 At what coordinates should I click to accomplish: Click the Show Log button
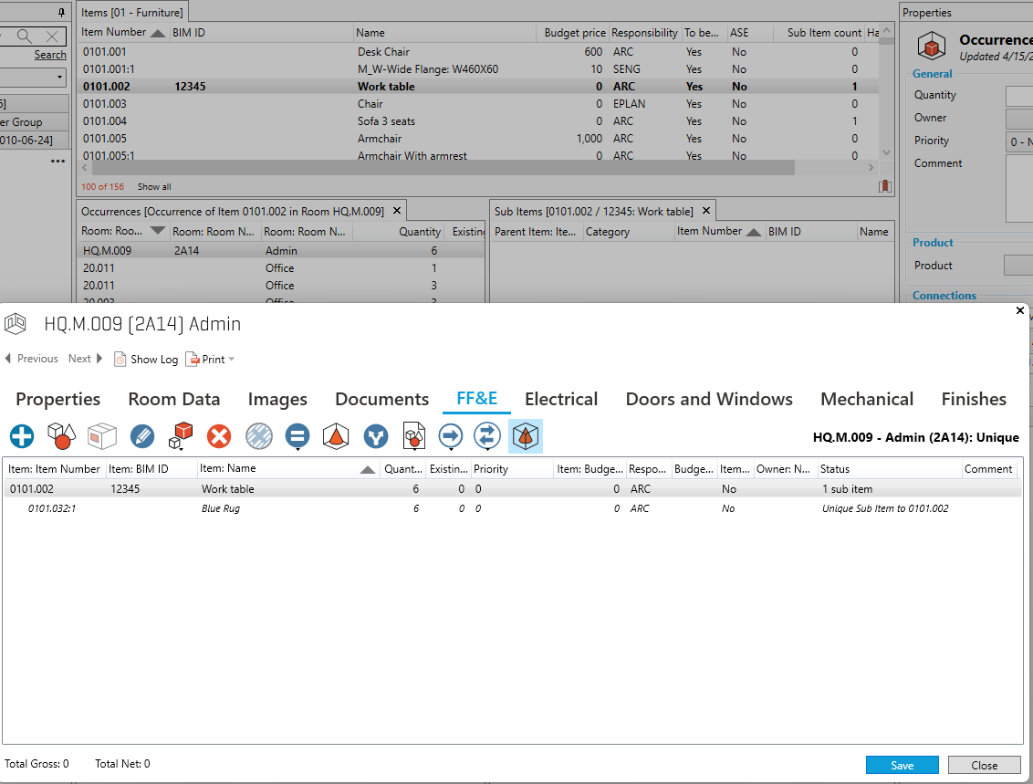pyautogui.click(x=146, y=359)
